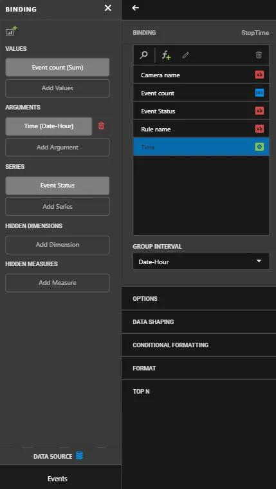Image resolution: width=276 pixels, height=489 pixels.
Task: Click the trash icon in field list toolbar
Action: point(259,55)
